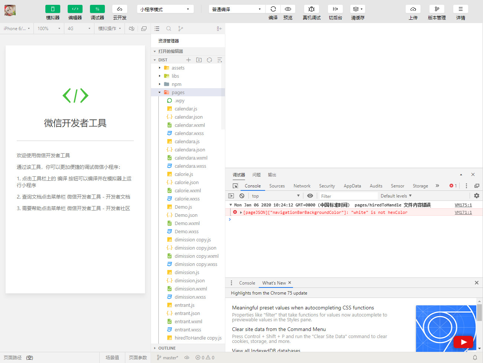Open the clear cache menu (清缓存)
The width and height of the screenshot is (483, 363).
coord(358,9)
